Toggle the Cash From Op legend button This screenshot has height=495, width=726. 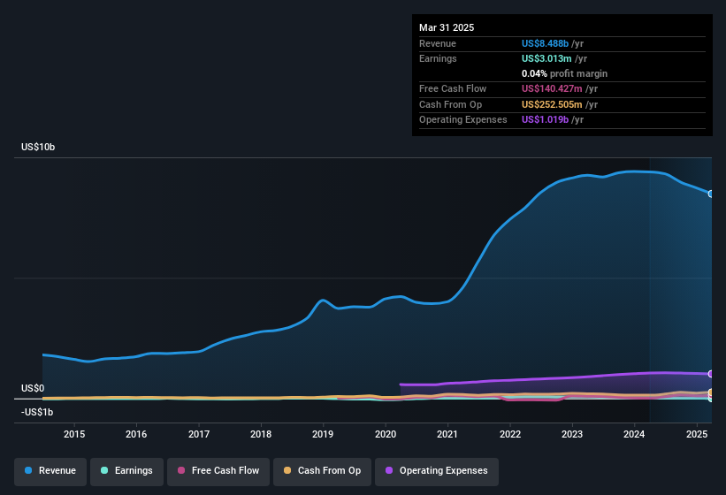322,471
